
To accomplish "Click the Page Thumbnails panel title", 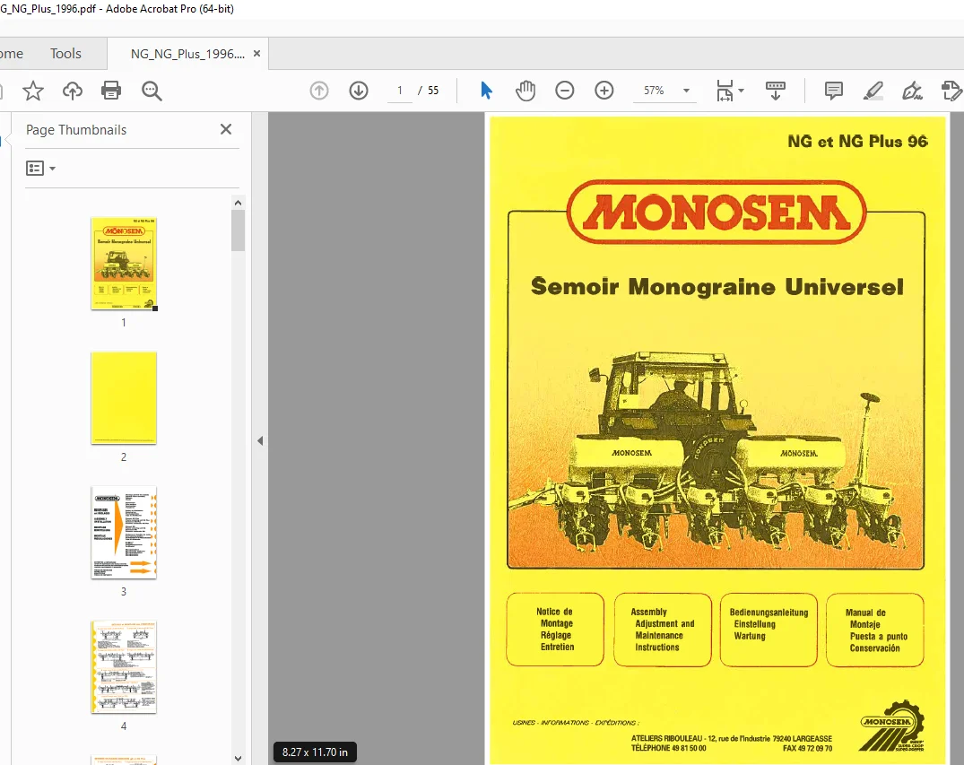I will pos(76,130).
